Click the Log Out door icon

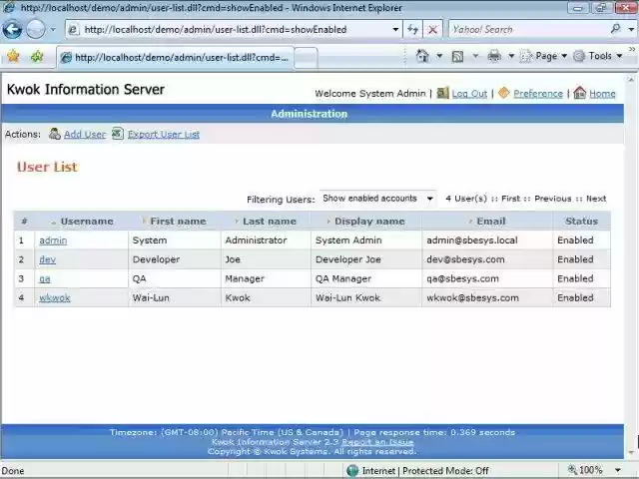tap(442, 93)
